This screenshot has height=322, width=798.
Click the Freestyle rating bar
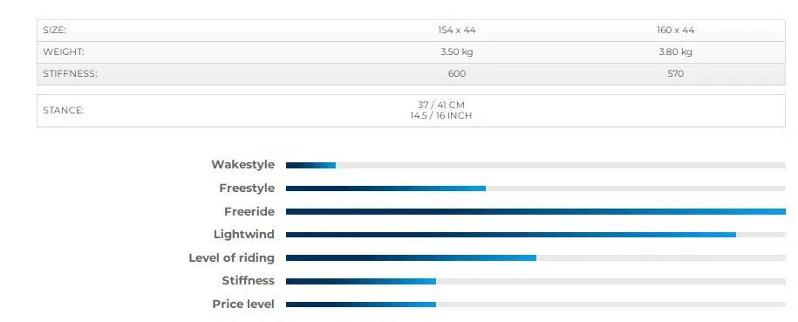[x=535, y=188]
